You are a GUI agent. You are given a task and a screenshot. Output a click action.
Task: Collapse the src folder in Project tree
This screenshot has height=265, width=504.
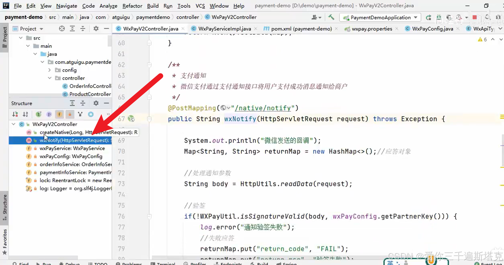pyautogui.click(x=21, y=38)
